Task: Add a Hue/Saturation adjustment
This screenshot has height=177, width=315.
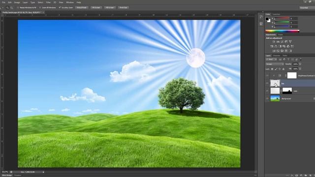Action: pyautogui.click(x=272, y=46)
